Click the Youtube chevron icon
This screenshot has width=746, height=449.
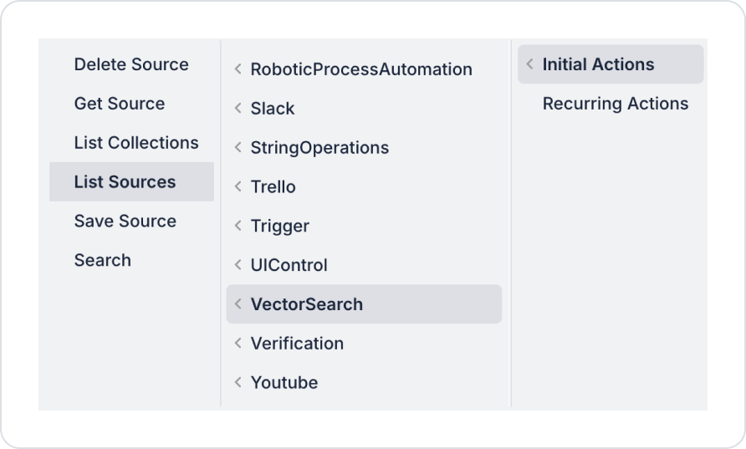click(238, 383)
